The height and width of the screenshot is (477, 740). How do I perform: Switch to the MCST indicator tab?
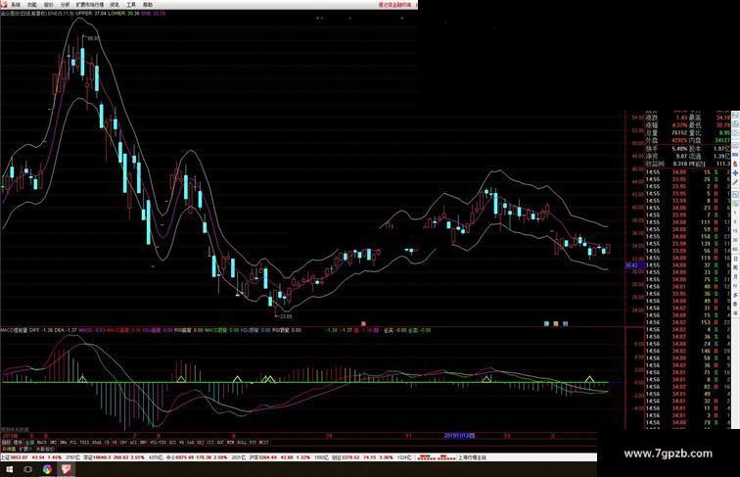262,443
